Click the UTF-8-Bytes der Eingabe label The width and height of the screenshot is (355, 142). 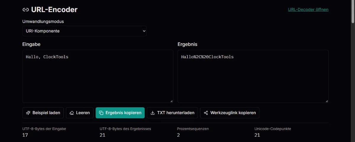[x=44, y=129]
